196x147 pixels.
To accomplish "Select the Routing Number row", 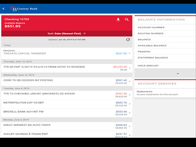I will (x=165, y=33).
